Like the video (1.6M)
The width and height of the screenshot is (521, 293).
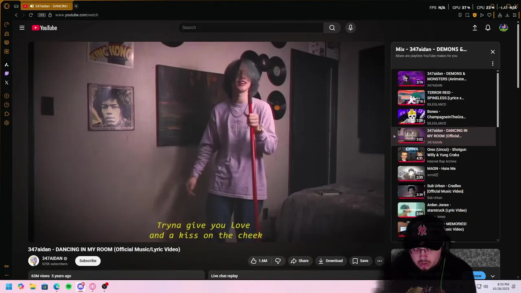tap(259, 261)
